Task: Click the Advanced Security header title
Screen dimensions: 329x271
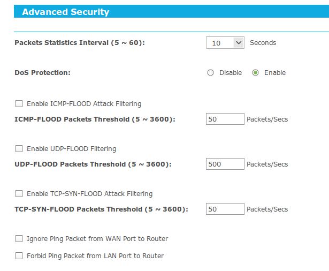Action: pyautogui.click(x=65, y=12)
